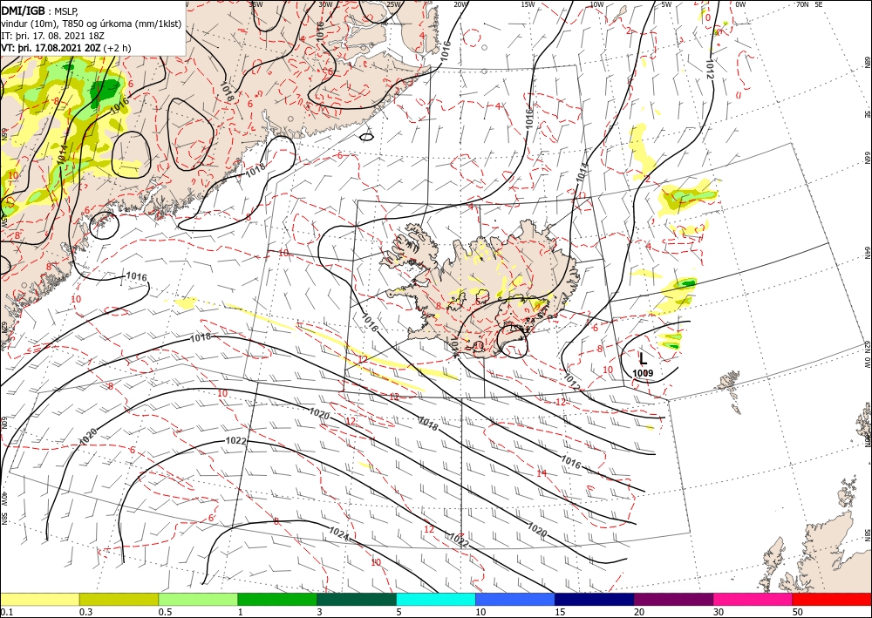872x618 pixels.
Task: Click the '30W' longitude label at top
Action: tap(325, 4)
